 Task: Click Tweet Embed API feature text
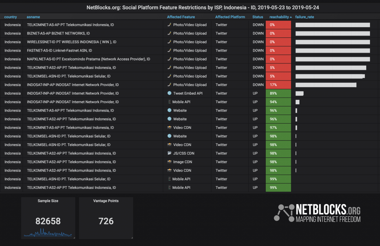(x=188, y=93)
